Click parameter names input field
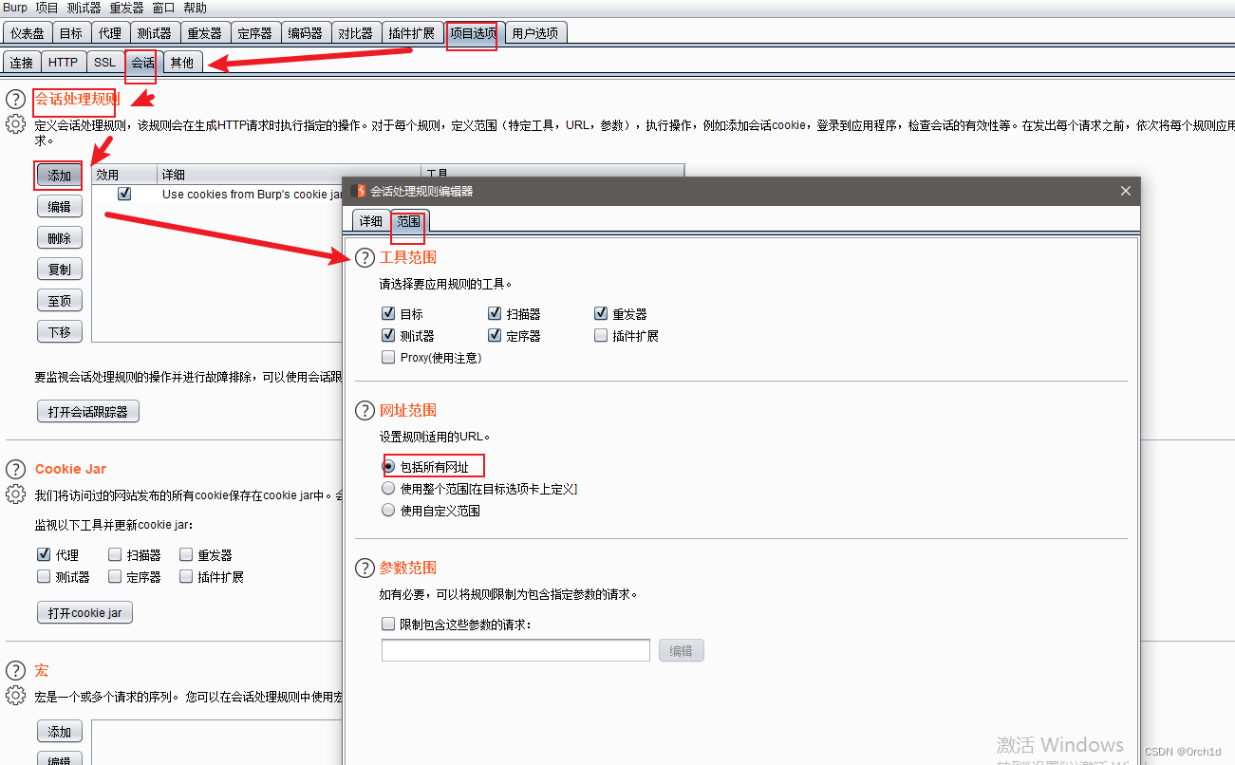The width and height of the screenshot is (1235, 765). (x=515, y=650)
